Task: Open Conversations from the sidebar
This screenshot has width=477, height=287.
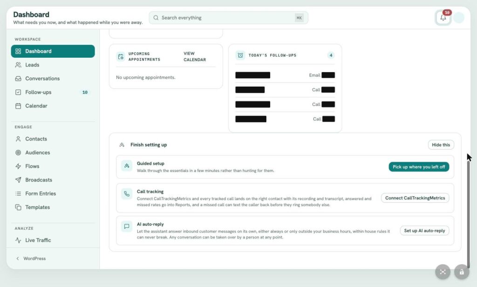Action: click(53, 79)
